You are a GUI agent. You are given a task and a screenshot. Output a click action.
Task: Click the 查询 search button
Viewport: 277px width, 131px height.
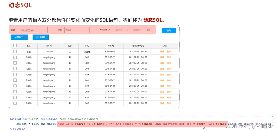[x=169, y=30]
